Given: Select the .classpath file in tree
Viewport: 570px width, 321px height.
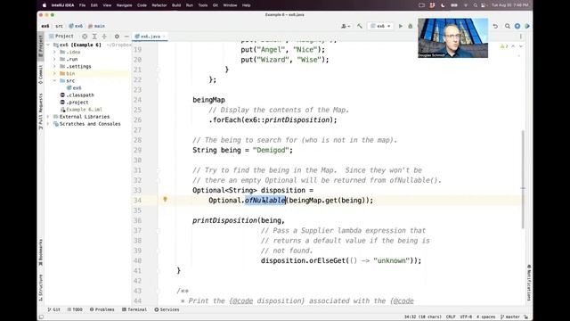Looking at the screenshot, I should pos(77,95).
